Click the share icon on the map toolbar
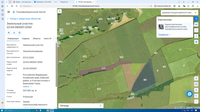Screen dimensions: 200x112 click(x=196, y=36)
